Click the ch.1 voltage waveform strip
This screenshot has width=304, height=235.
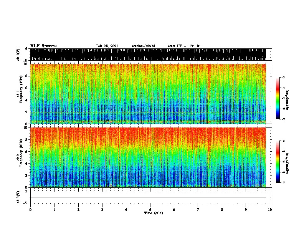[148, 55]
